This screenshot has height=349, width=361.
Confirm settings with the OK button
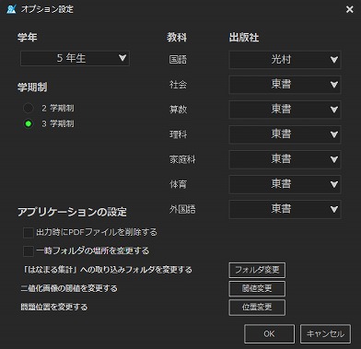(x=269, y=333)
